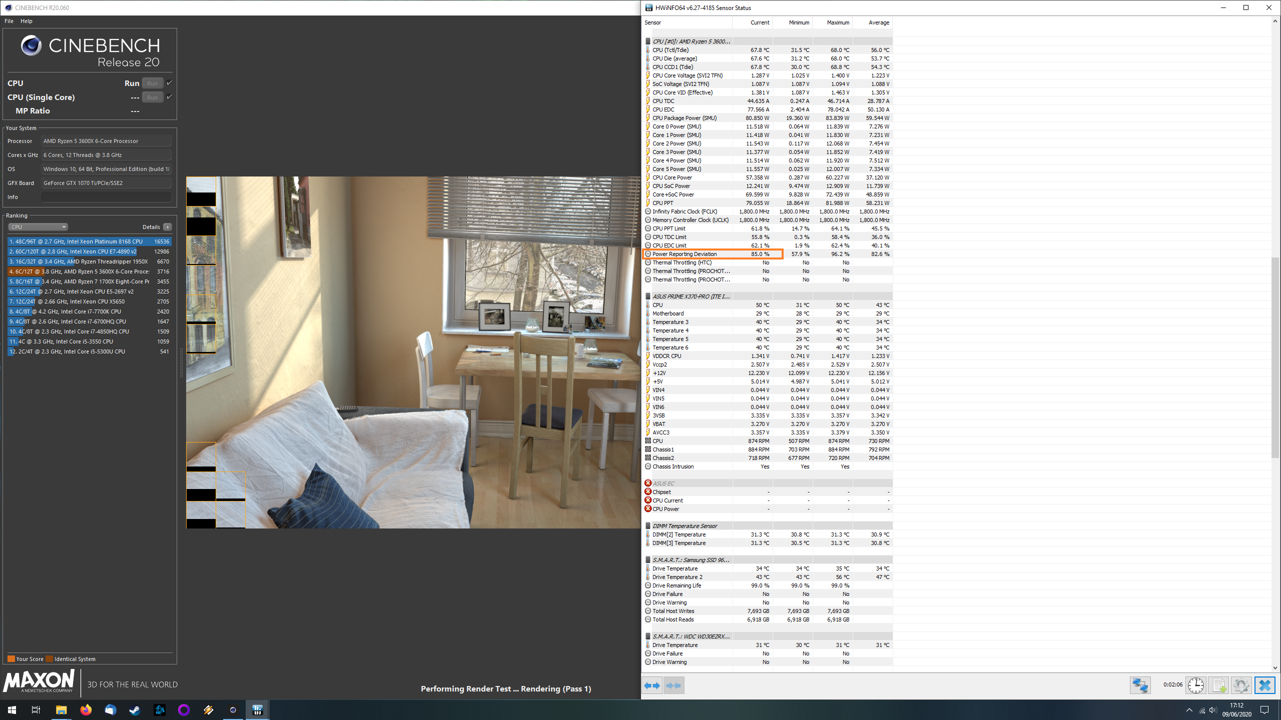This screenshot has height=720, width=1281.
Task: Close sensors with blue X toolbar icon
Action: (x=1264, y=685)
